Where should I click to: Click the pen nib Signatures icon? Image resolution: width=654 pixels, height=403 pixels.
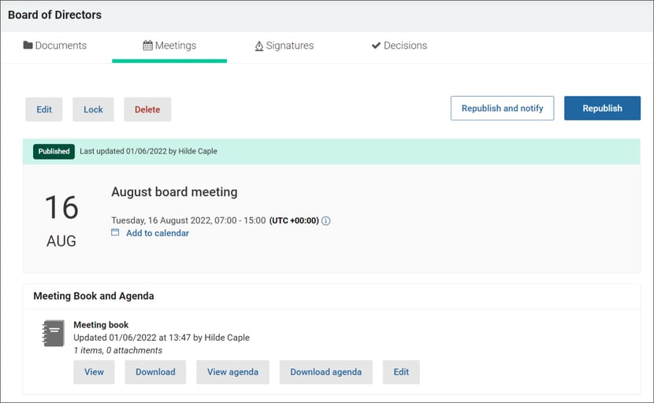tap(259, 46)
